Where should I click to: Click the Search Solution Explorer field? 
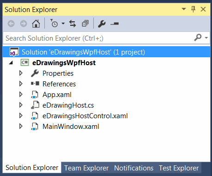click(106, 38)
